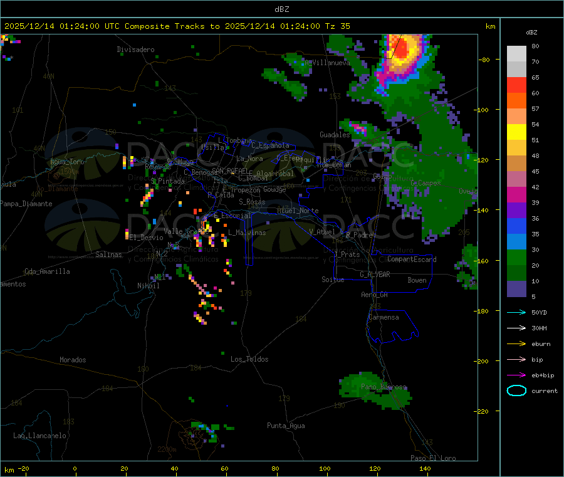
Task: Click the '100' tick on the bottom axis
Action: point(325,468)
